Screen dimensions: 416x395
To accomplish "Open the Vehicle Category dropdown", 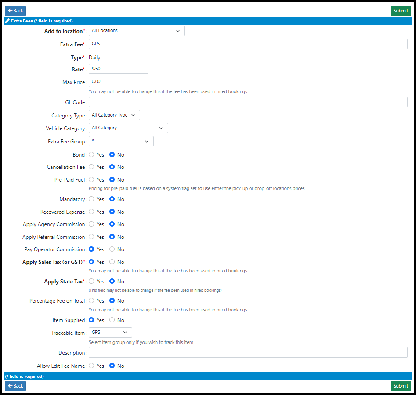I will pos(128,128).
